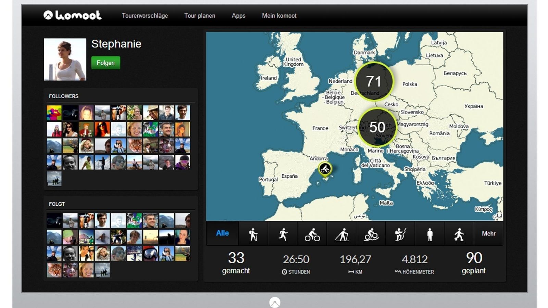Screen dimensions: 548x308
Task: Click the 26:50 STUNDEN statistic
Action: click(296, 264)
